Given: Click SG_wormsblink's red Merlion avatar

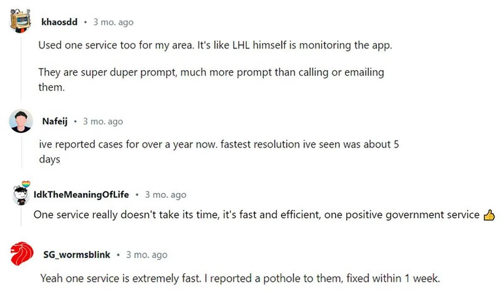Looking at the screenshot, I should [x=21, y=254].
